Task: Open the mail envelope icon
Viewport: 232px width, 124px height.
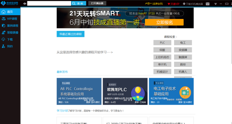Action: (x=208, y=4)
